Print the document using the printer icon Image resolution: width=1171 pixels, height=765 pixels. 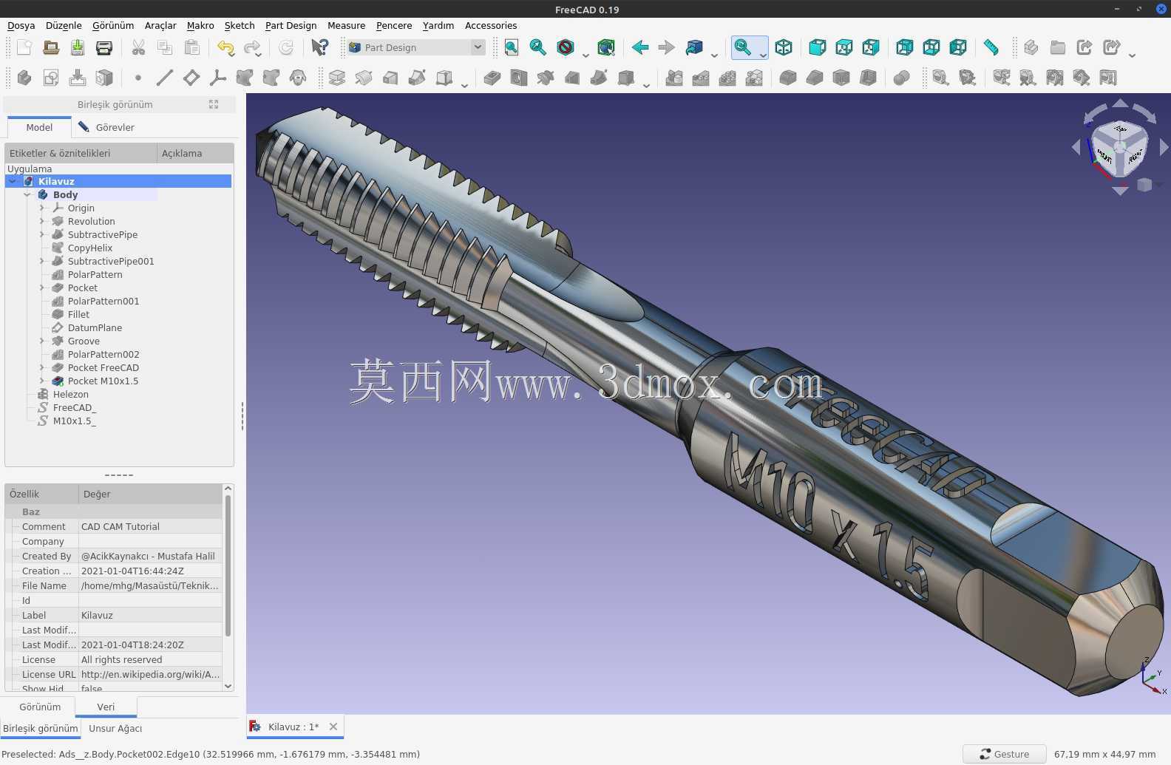point(104,47)
